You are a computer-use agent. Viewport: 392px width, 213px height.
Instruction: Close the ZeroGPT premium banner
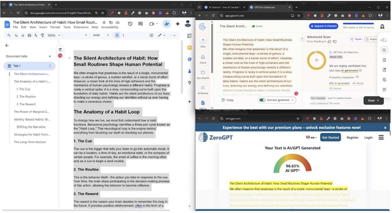[x=385, y=128]
